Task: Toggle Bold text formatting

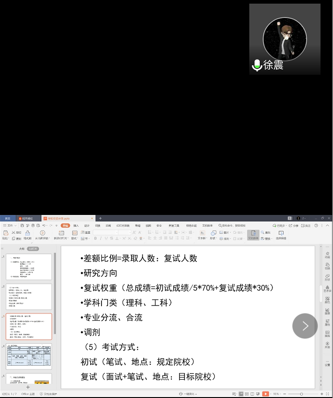Action: coord(95,238)
